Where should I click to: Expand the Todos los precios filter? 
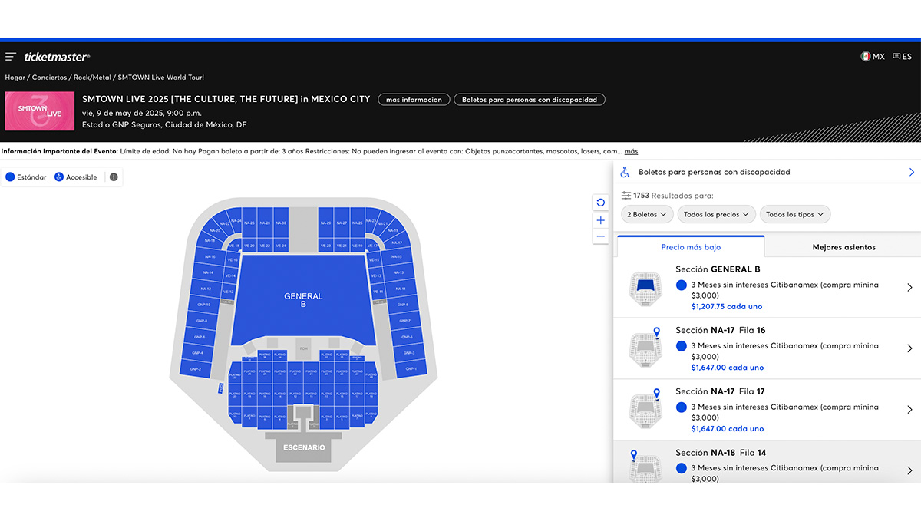click(716, 215)
